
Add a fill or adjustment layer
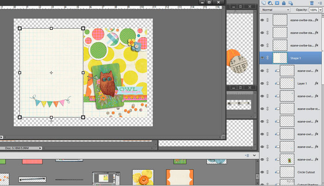[270, 3]
